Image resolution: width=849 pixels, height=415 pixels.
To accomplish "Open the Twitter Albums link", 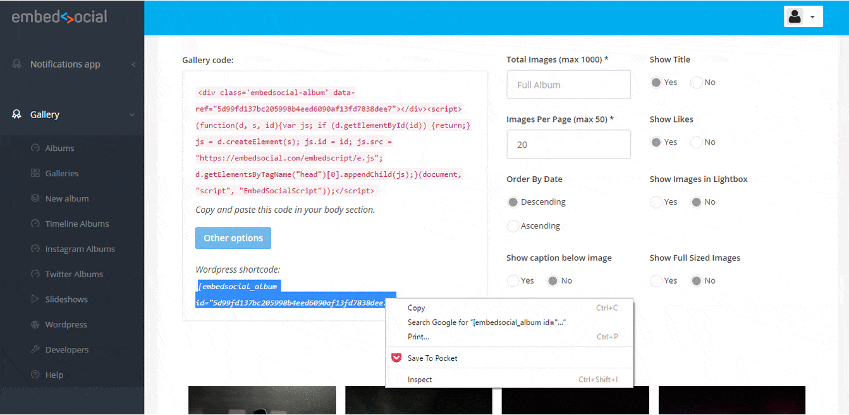I will tap(74, 274).
